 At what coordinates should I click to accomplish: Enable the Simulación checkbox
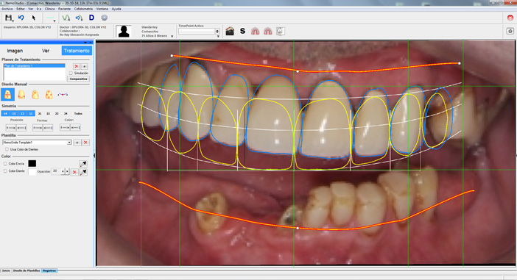[71, 73]
